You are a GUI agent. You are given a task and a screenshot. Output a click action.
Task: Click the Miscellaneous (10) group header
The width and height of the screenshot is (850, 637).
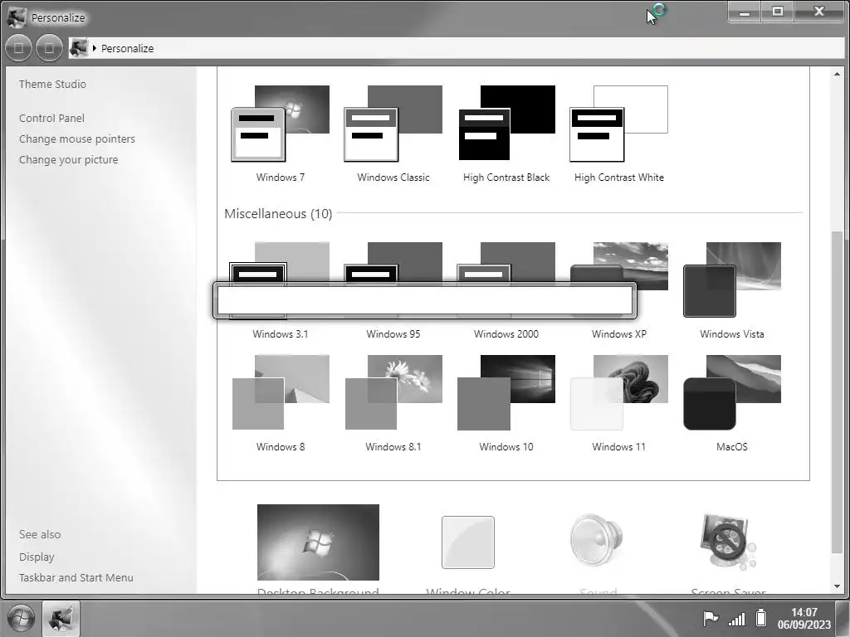tap(278, 213)
